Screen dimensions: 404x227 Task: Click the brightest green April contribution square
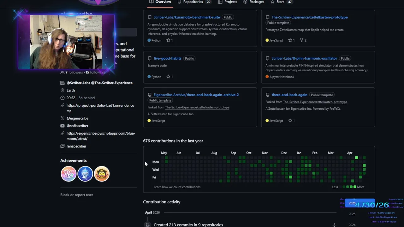click(356, 158)
